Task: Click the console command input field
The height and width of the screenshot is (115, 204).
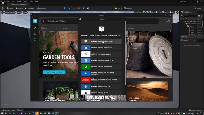Action: tap(39, 110)
